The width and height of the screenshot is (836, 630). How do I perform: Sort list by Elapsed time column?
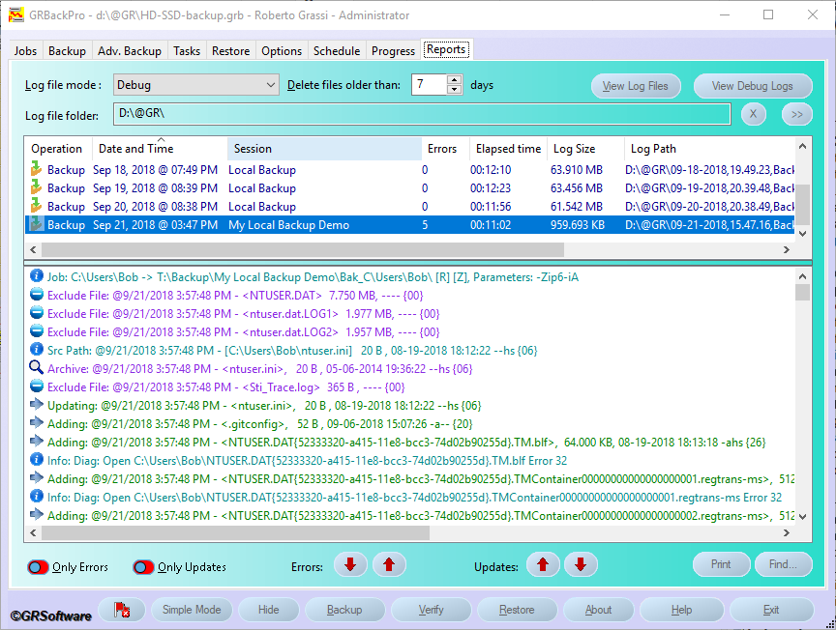508,149
